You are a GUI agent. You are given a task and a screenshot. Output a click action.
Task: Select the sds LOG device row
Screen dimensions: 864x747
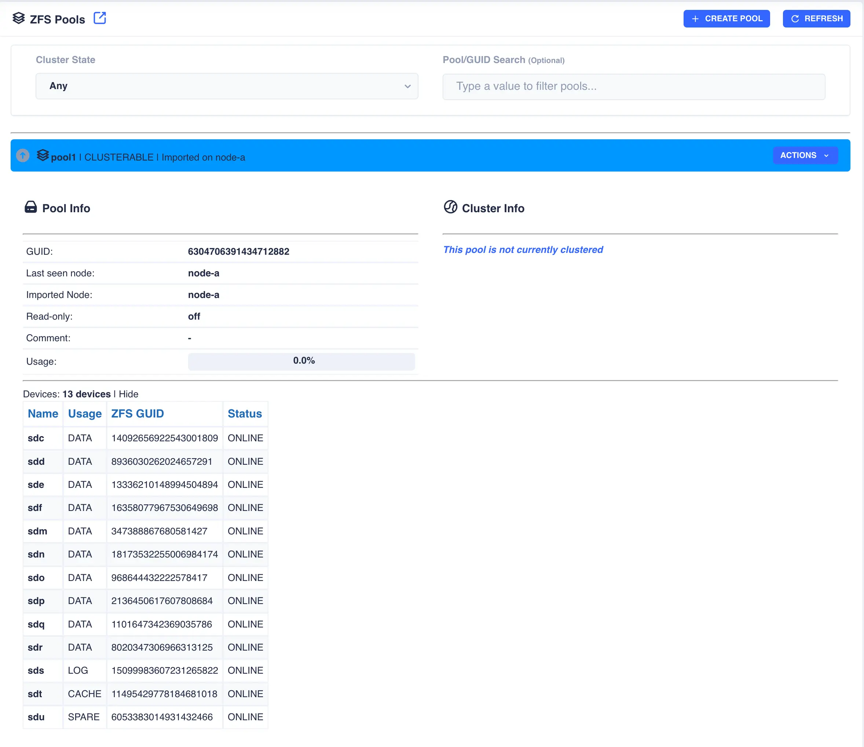point(145,670)
